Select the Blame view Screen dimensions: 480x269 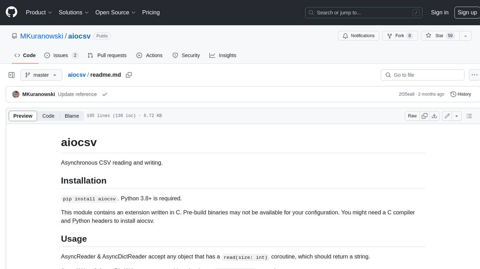(x=72, y=116)
